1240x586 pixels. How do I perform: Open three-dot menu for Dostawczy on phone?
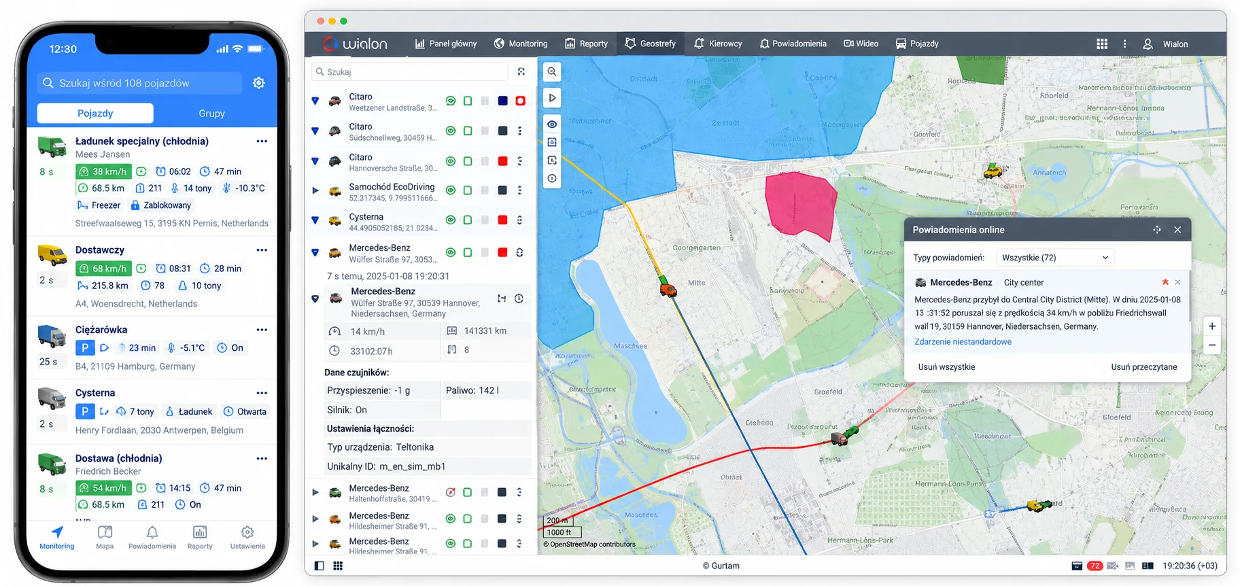(262, 250)
